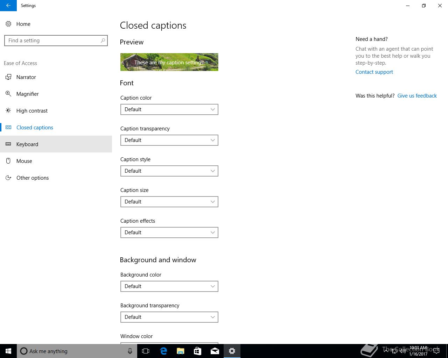Viewport: 448px width, 358px height.
Task: Click the caption preview image
Action: click(x=169, y=62)
